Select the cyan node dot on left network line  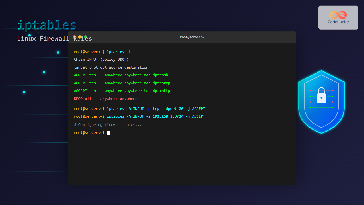point(24,92)
